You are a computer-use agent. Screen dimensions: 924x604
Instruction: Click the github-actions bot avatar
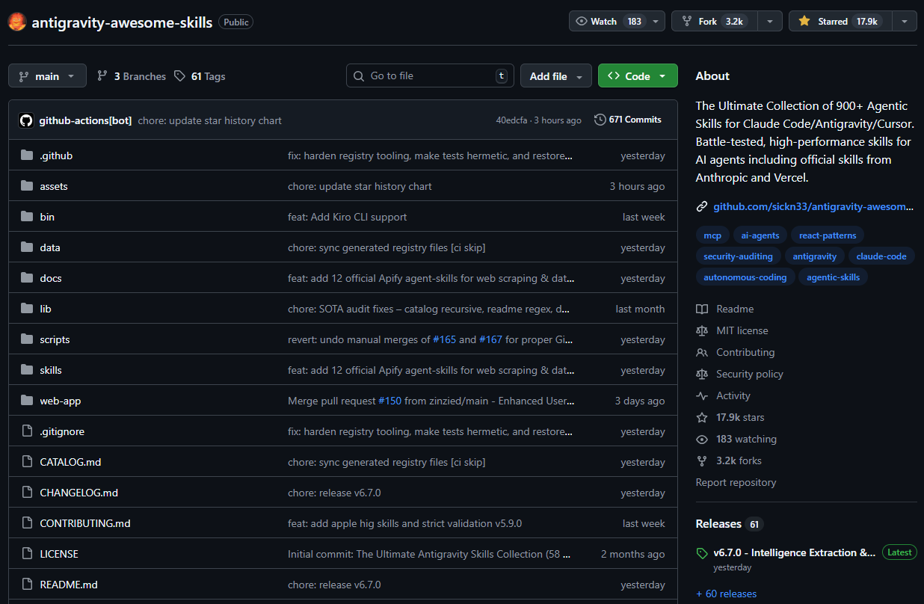click(26, 120)
